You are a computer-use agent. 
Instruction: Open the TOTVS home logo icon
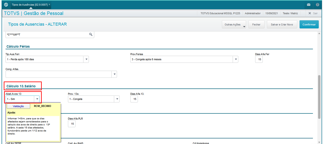(x=6, y=4)
